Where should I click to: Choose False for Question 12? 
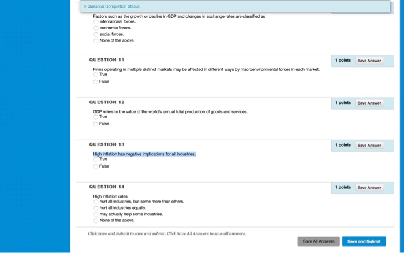coord(96,124)
